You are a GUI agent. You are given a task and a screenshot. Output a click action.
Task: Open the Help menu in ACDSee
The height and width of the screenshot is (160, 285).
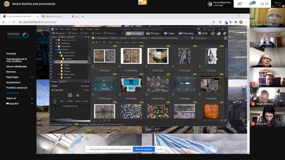point(97,29)
